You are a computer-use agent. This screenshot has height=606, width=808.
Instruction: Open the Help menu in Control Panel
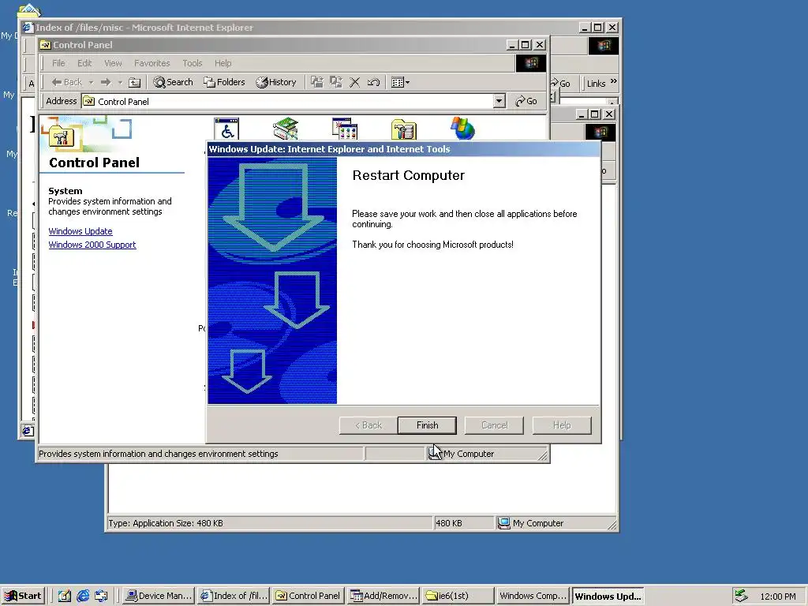coord(223,63)
